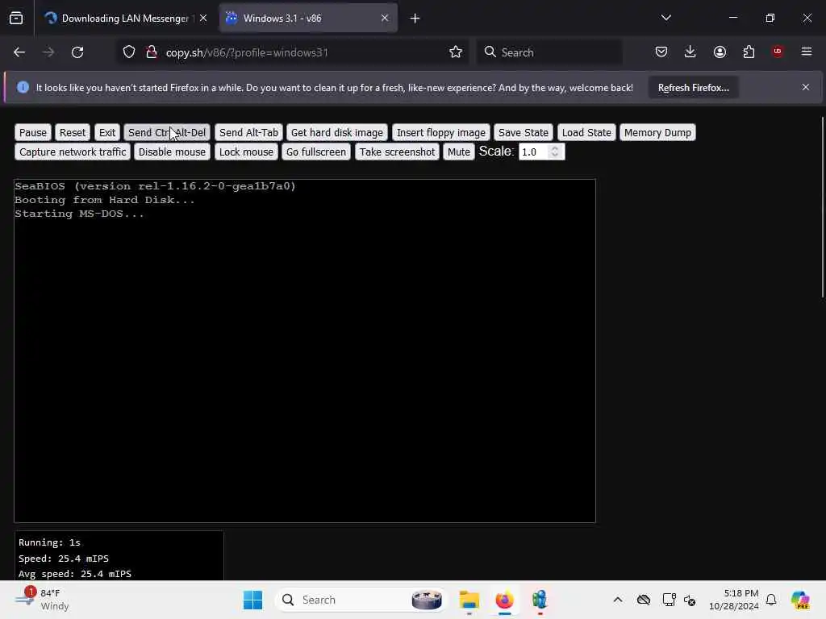826x619 pixels.
Task: Show hidden system tray icons chevron
Action: tap(617, 600)
